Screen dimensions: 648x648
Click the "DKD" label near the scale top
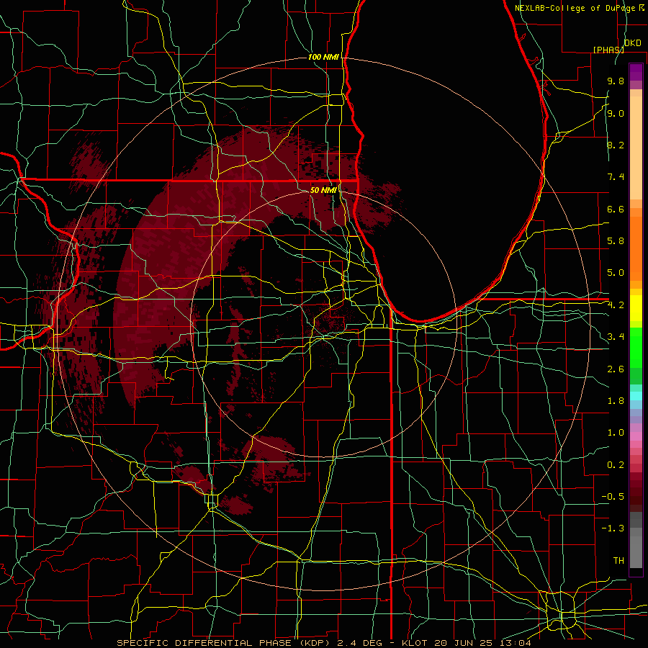[x=633, y=43]
